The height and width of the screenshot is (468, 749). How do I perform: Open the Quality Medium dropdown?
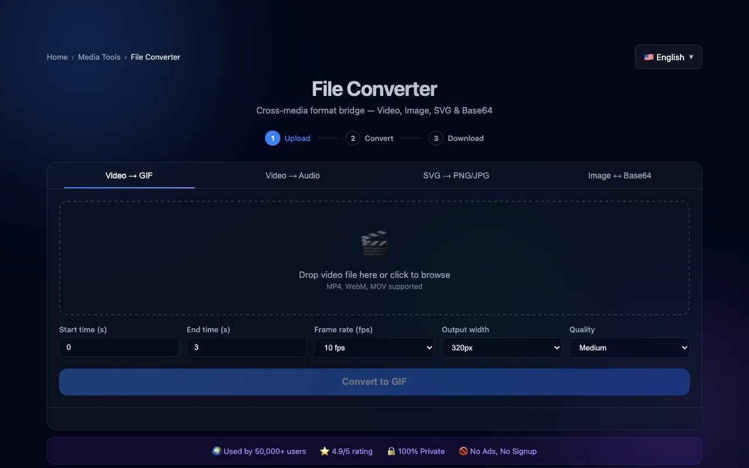pos(630,347)
